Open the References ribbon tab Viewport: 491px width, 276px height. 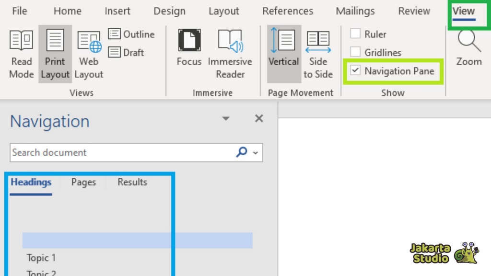point(288,11)
